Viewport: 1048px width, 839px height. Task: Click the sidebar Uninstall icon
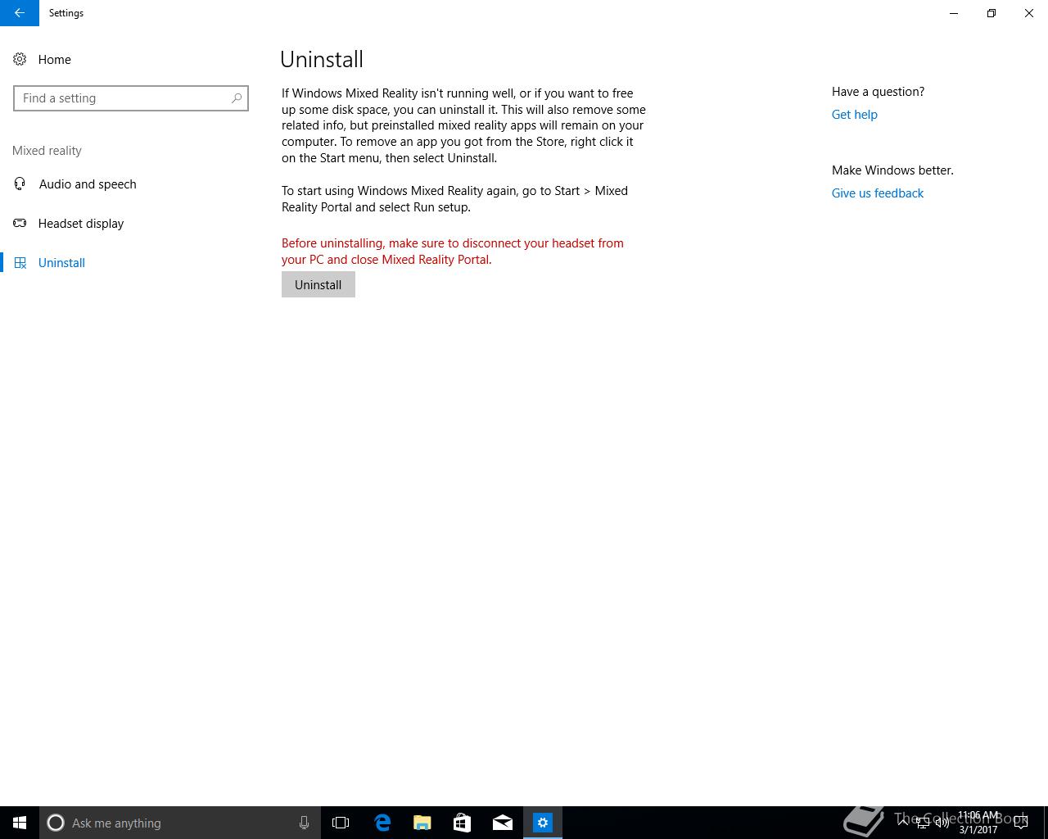[x=20, y=263]
